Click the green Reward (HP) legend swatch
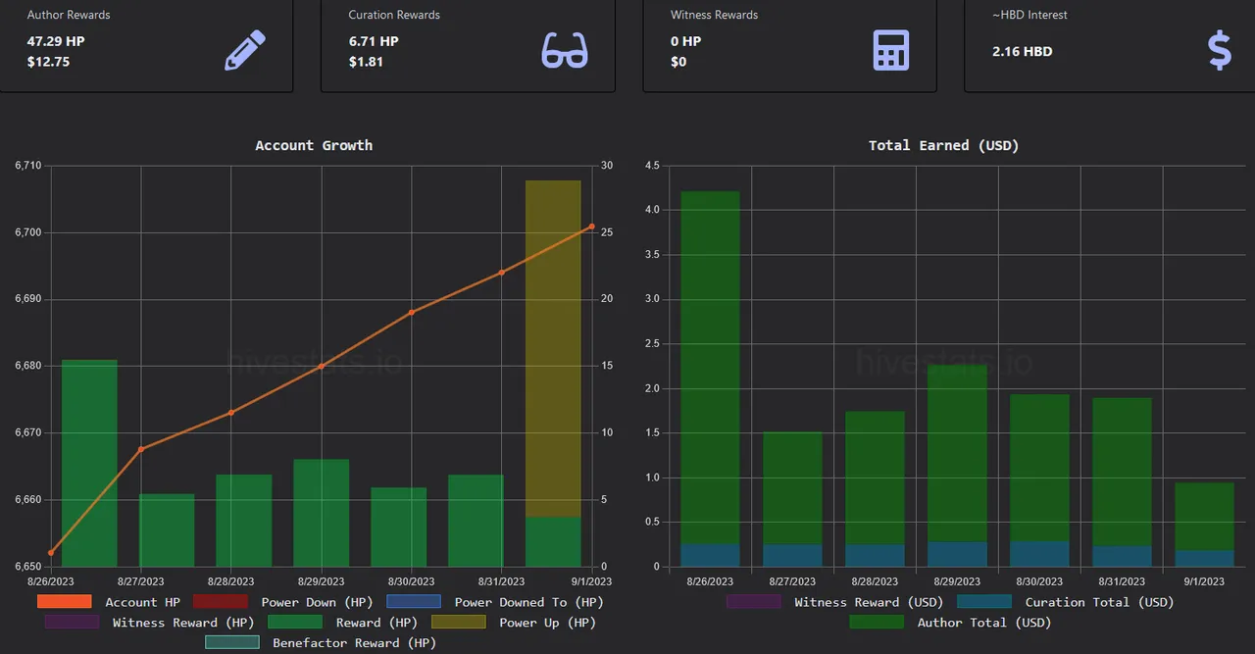 click(294, 623)
